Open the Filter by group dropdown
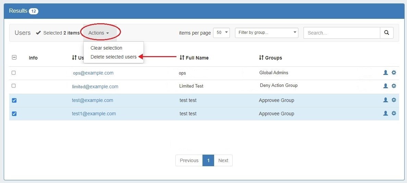 click(x=267, y=33)
